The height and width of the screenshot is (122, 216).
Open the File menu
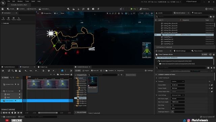(x=8, y=1)
